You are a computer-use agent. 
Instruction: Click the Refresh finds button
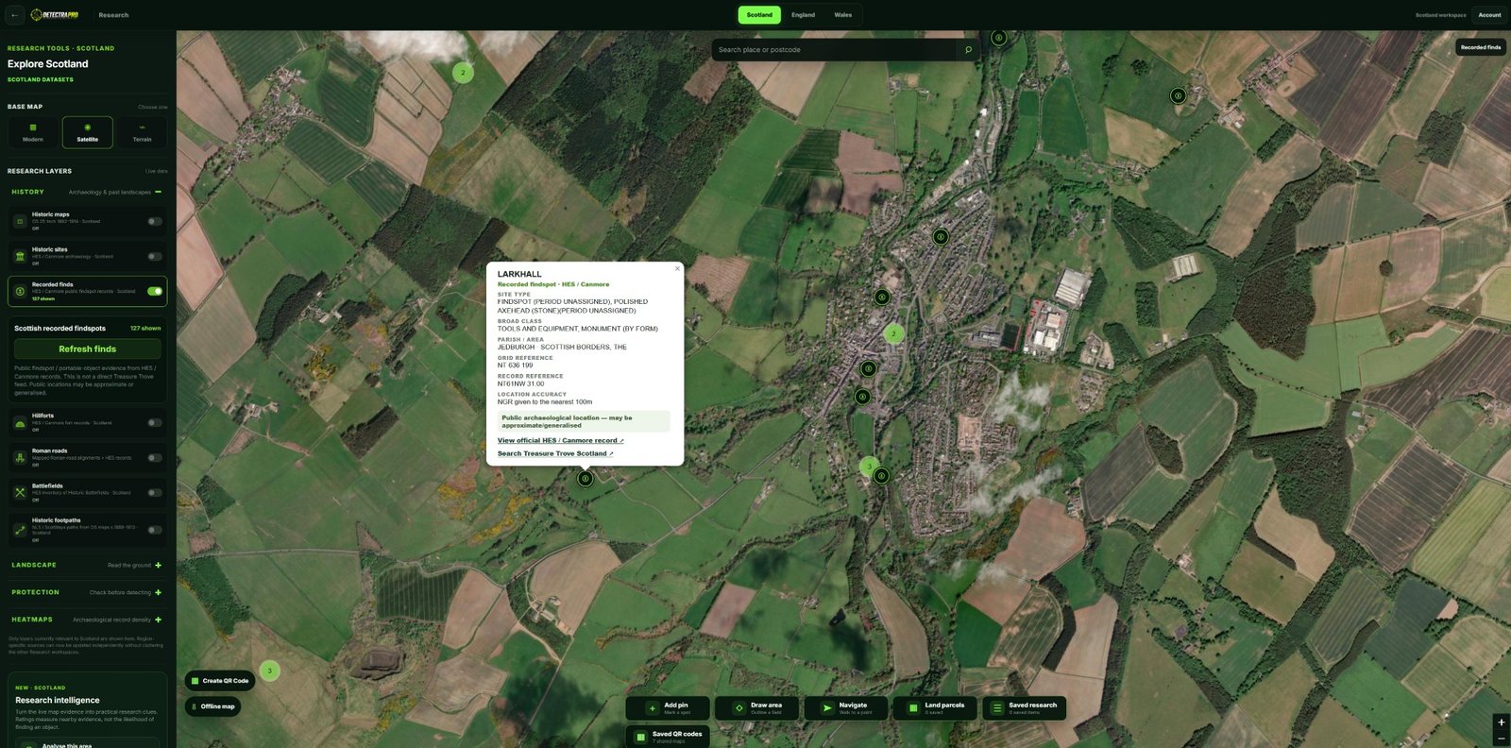tap(87, 349)
